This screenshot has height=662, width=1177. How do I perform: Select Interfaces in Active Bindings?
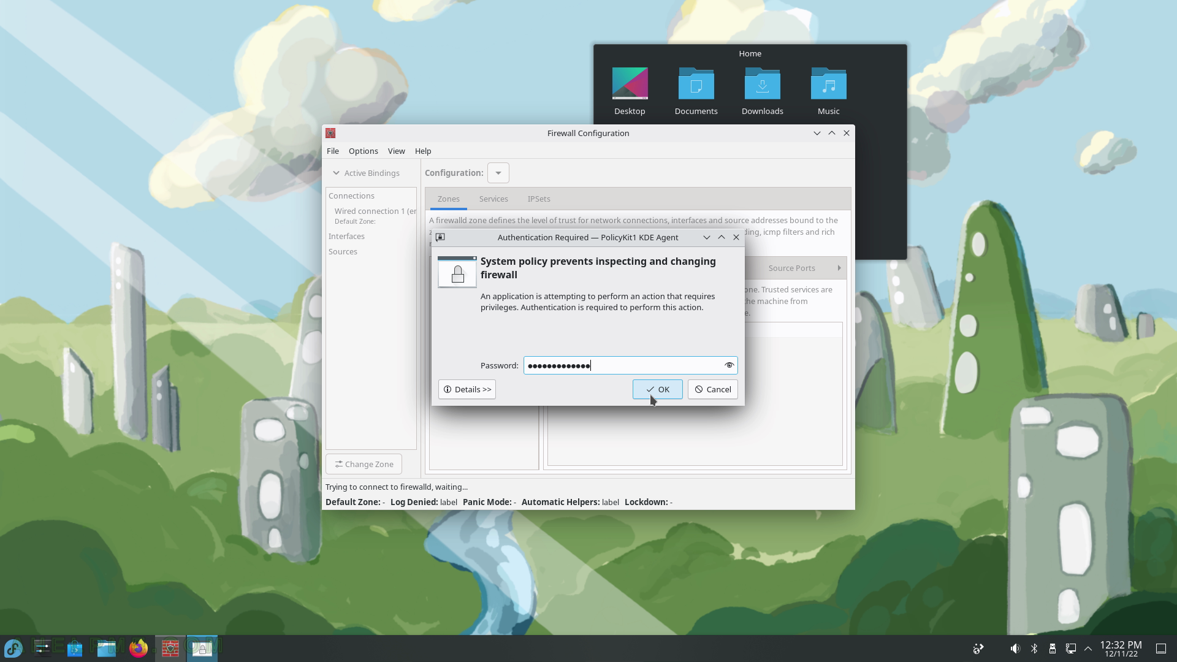click(346, 236)
